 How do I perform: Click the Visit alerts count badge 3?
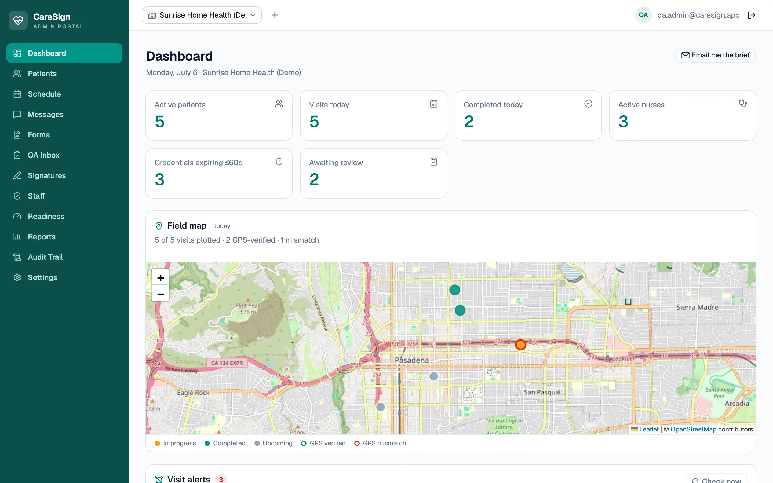[221, 480]
